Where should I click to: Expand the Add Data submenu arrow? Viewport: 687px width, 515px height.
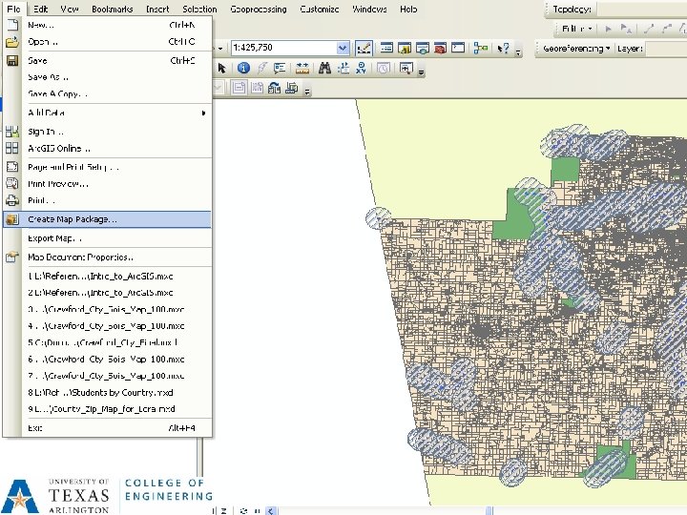203,113
